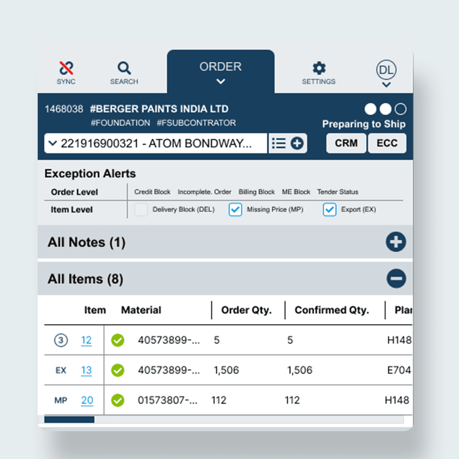Click the Confirmed Qty. column header
The image size is (459, 459).
(x=332, y=310)
